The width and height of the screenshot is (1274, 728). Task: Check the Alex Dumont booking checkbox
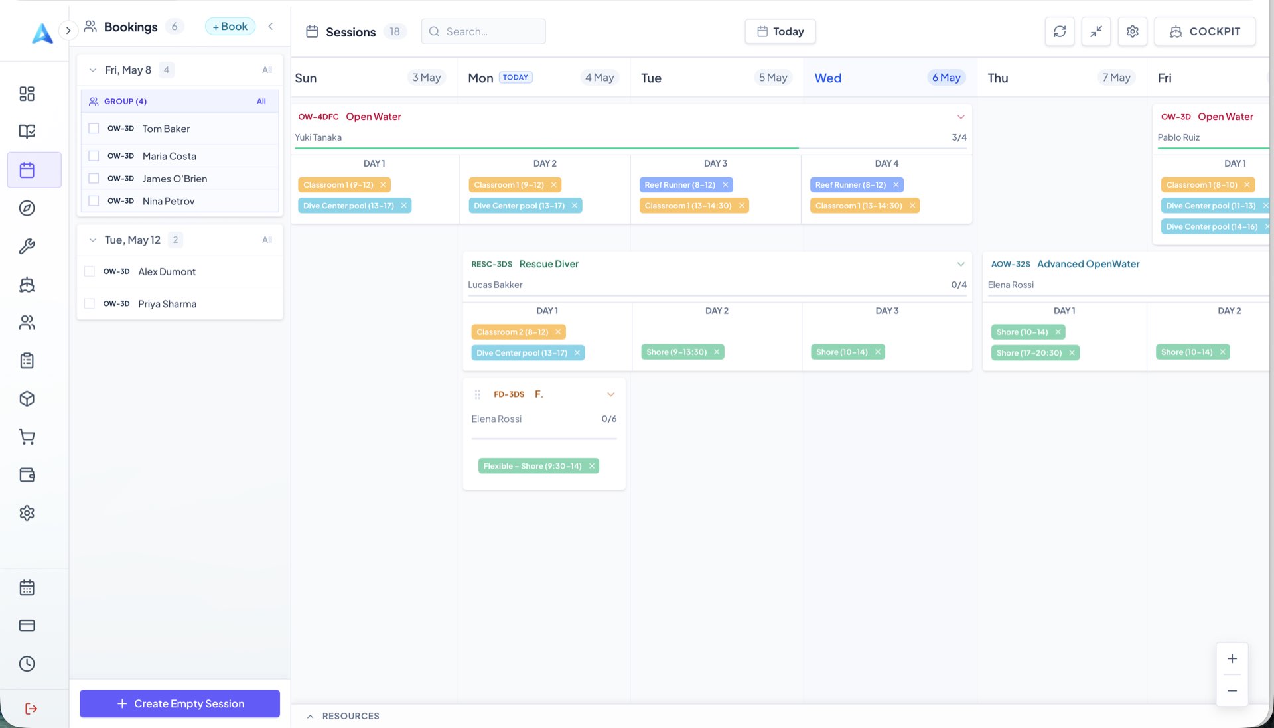click(90, 271)
